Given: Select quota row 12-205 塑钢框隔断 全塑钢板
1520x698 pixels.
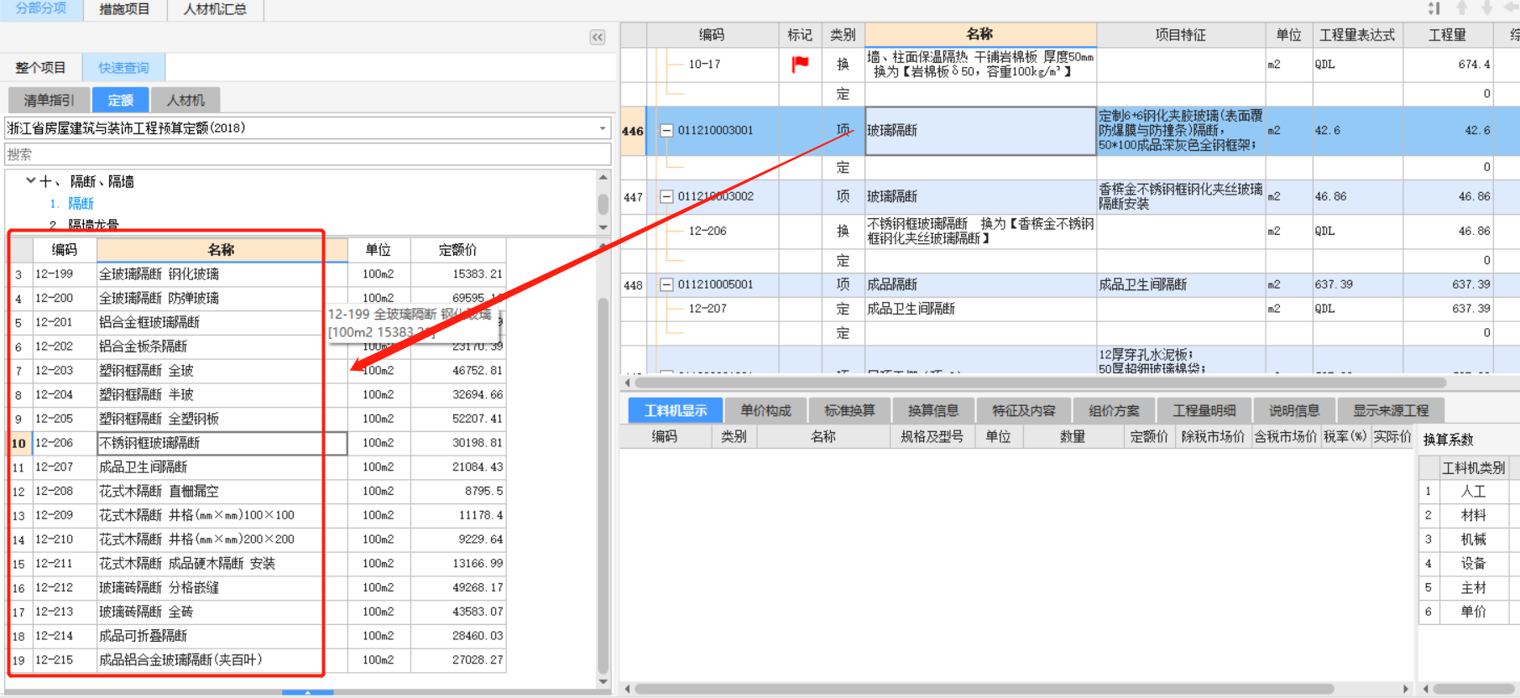Looking at the screenshot, I should coord(258,419).
